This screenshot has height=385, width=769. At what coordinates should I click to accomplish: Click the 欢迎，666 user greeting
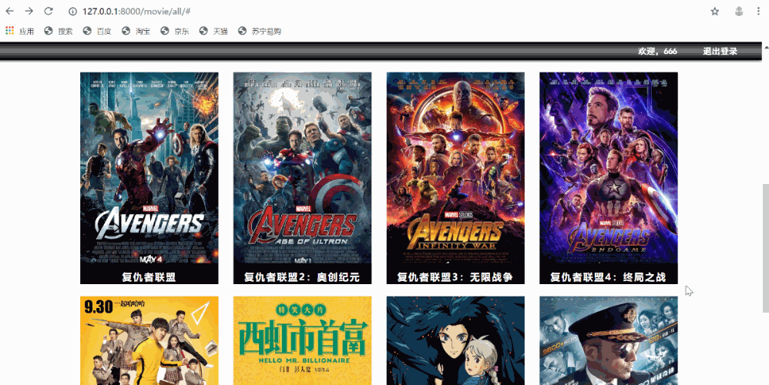coord(657,51)
